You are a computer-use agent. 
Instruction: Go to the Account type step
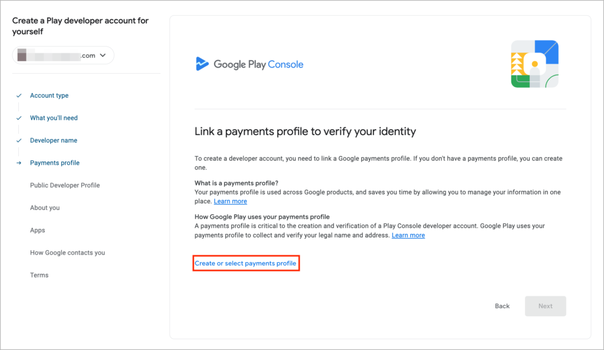point(49,95)
